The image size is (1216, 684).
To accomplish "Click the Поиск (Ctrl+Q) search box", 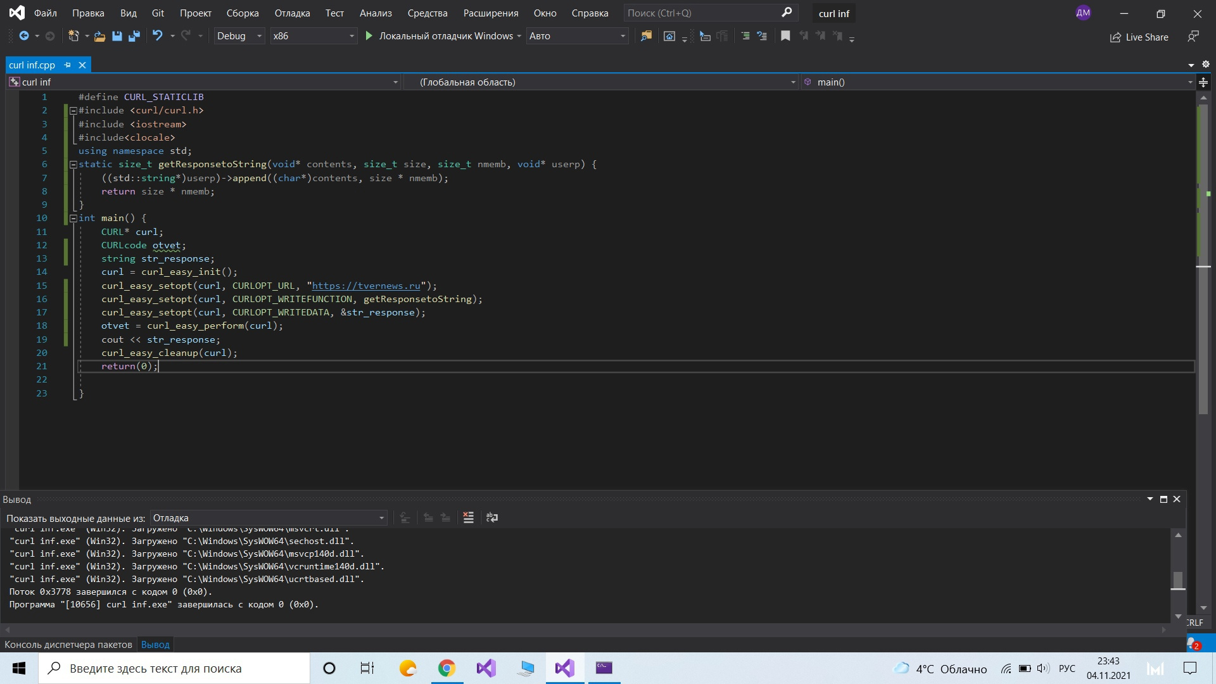I will 709,13.
